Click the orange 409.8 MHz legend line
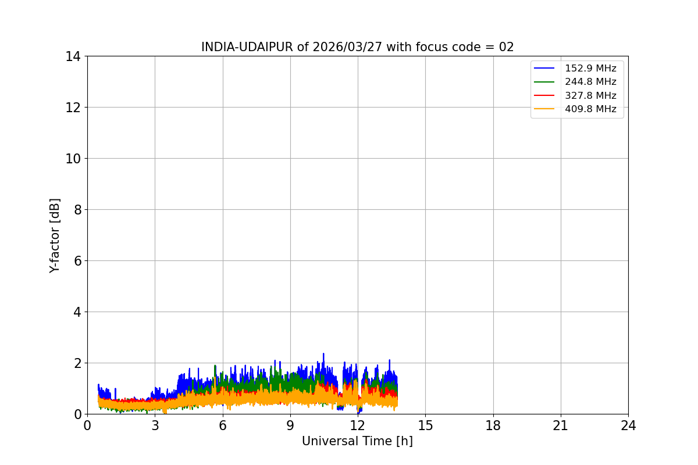The image size is (698, 465). click(x=545, y=109)
